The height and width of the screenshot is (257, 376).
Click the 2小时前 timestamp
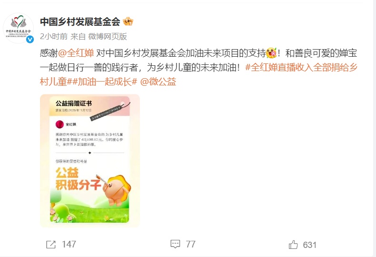[54, 37]
